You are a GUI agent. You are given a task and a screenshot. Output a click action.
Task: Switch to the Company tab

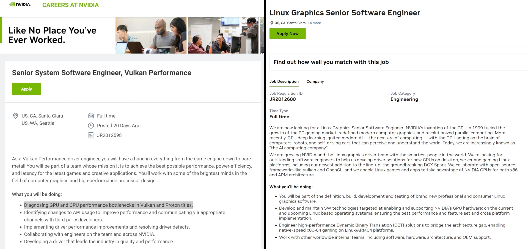315,81
